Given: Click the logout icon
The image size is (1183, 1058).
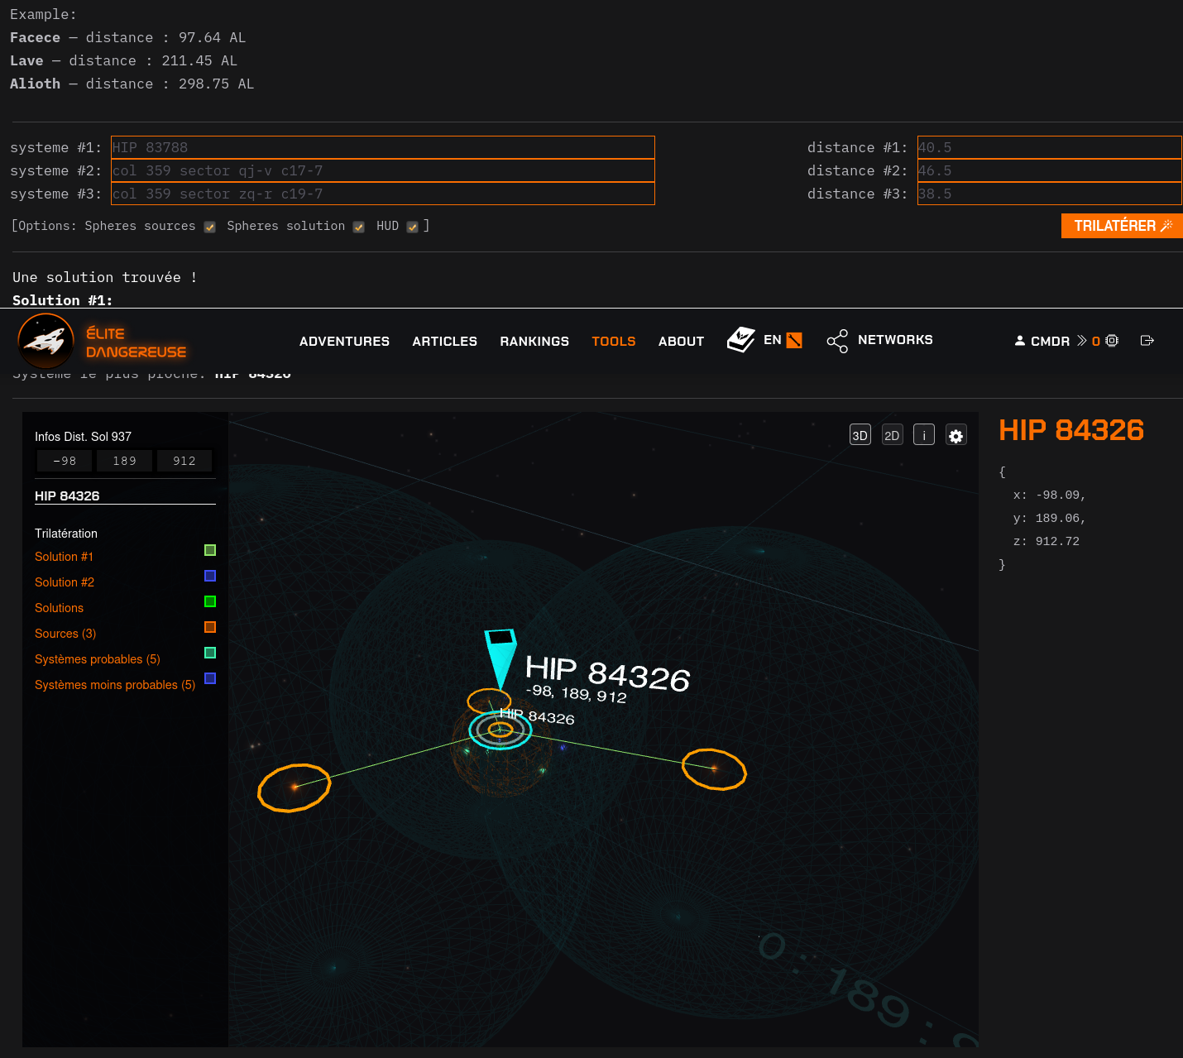Looking at the screenshot, I should point(1147,341).
